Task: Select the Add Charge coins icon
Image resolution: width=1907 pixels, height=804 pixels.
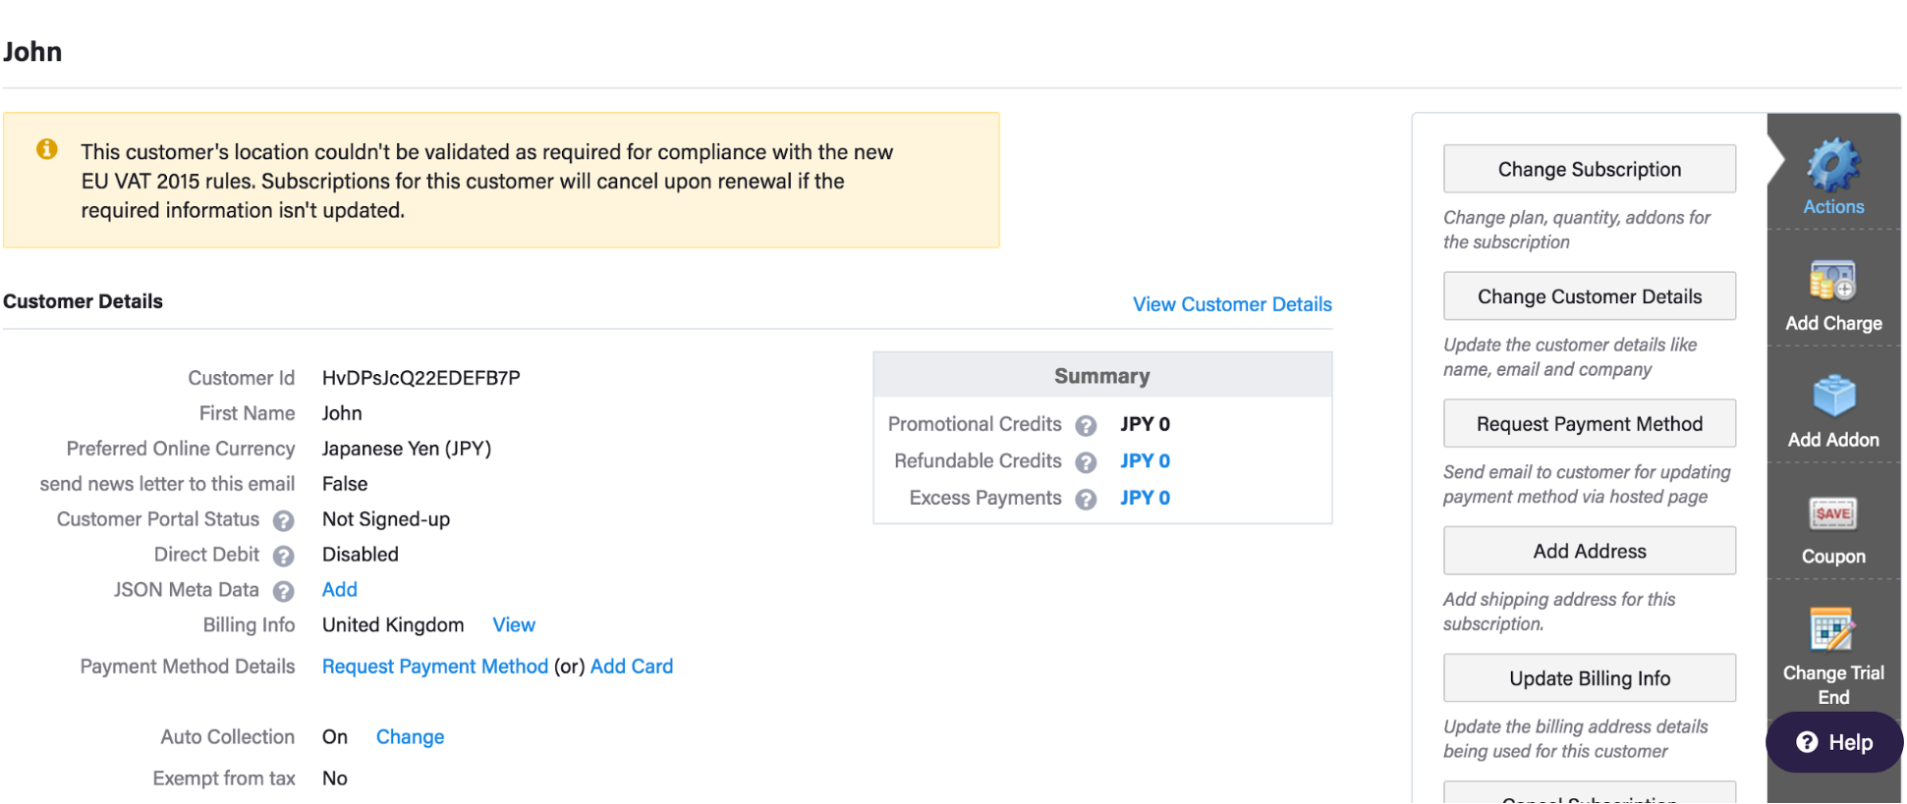Action: 1832,281
